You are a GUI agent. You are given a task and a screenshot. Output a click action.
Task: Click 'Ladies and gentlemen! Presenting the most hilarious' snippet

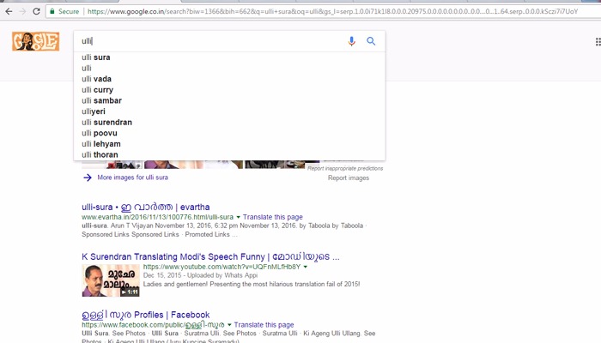pos(252,285)
